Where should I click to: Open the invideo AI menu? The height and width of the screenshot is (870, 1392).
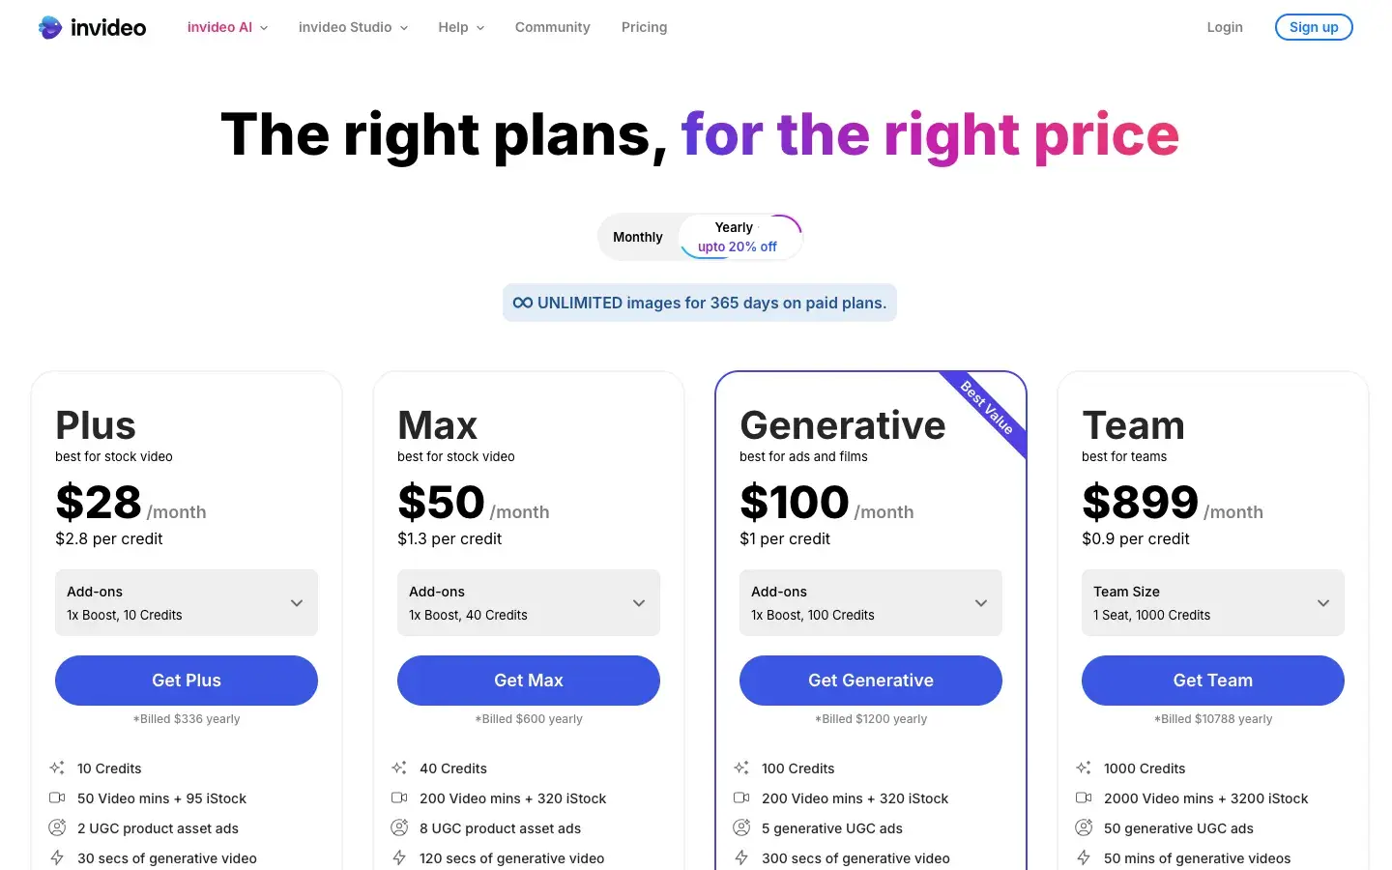pos(227,27)
